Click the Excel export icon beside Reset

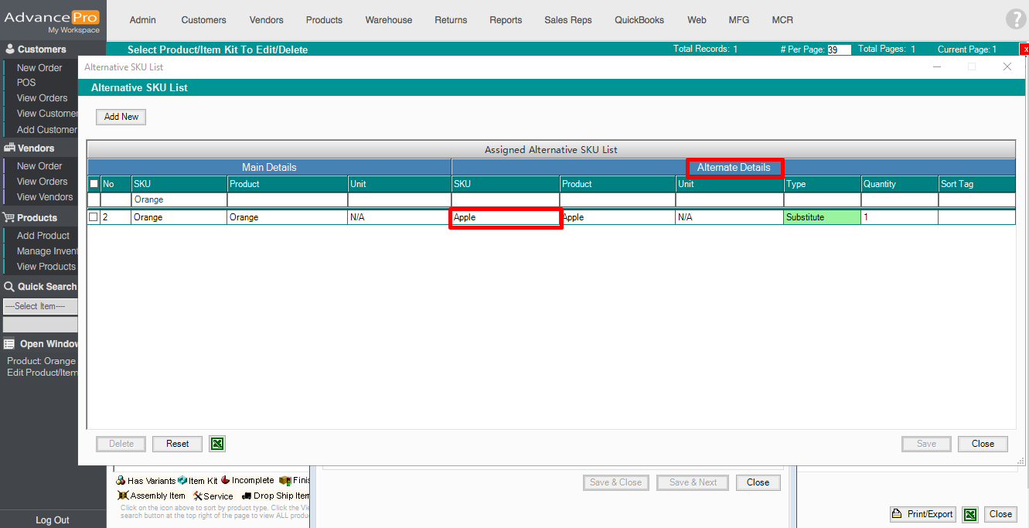pos(217,444)
